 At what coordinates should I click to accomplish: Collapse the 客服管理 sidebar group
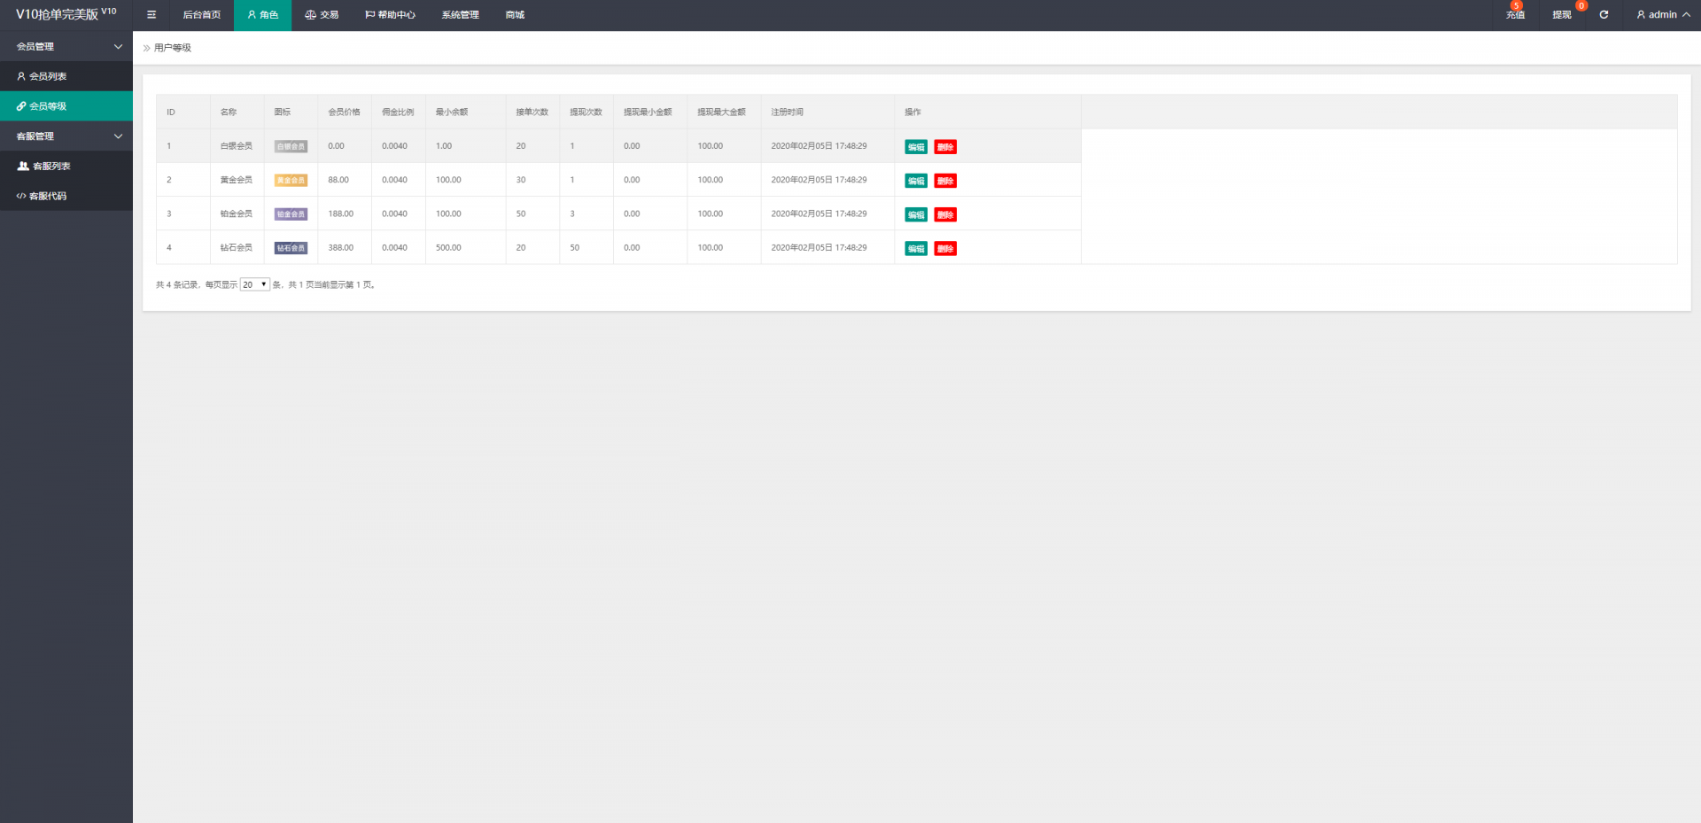pos(66,136)
